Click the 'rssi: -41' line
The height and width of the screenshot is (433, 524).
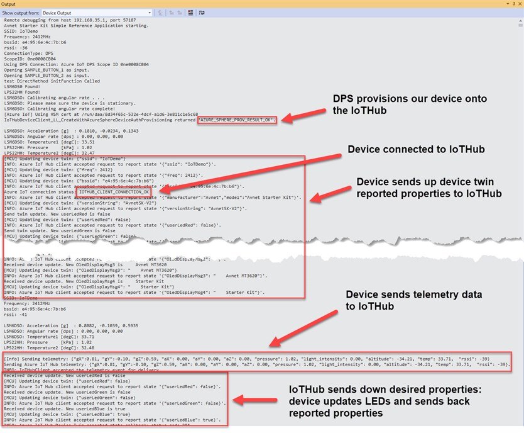pyautogui.click(x=15, y=315)
